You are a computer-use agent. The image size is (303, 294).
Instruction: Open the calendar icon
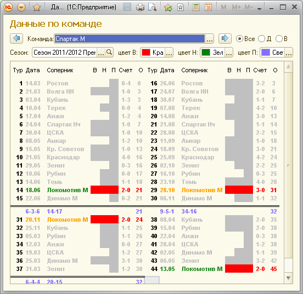[x=208, y=7]
